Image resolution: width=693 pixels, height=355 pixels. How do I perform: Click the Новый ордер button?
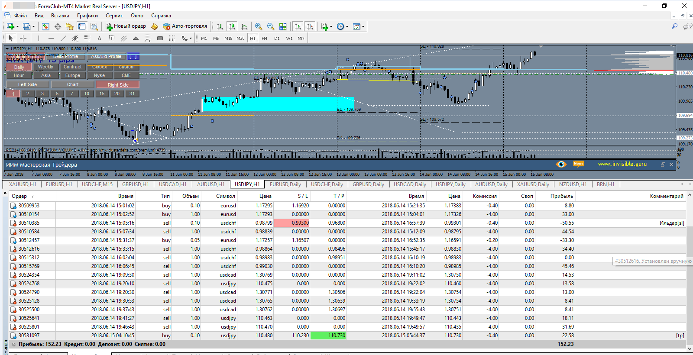[x=126, y=26]
